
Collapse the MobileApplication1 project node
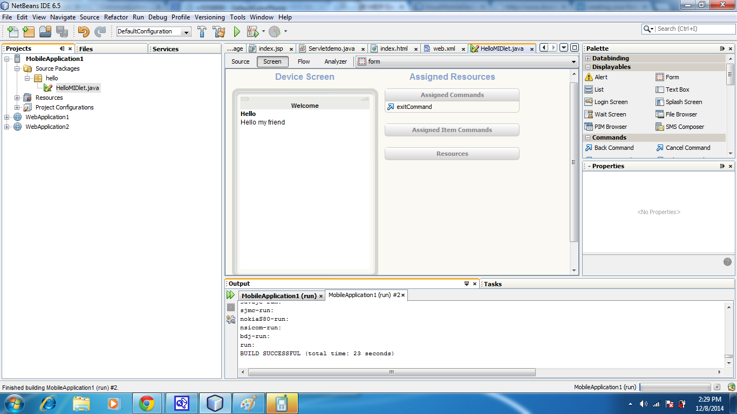pyautogui.click(x=7, y=59)
